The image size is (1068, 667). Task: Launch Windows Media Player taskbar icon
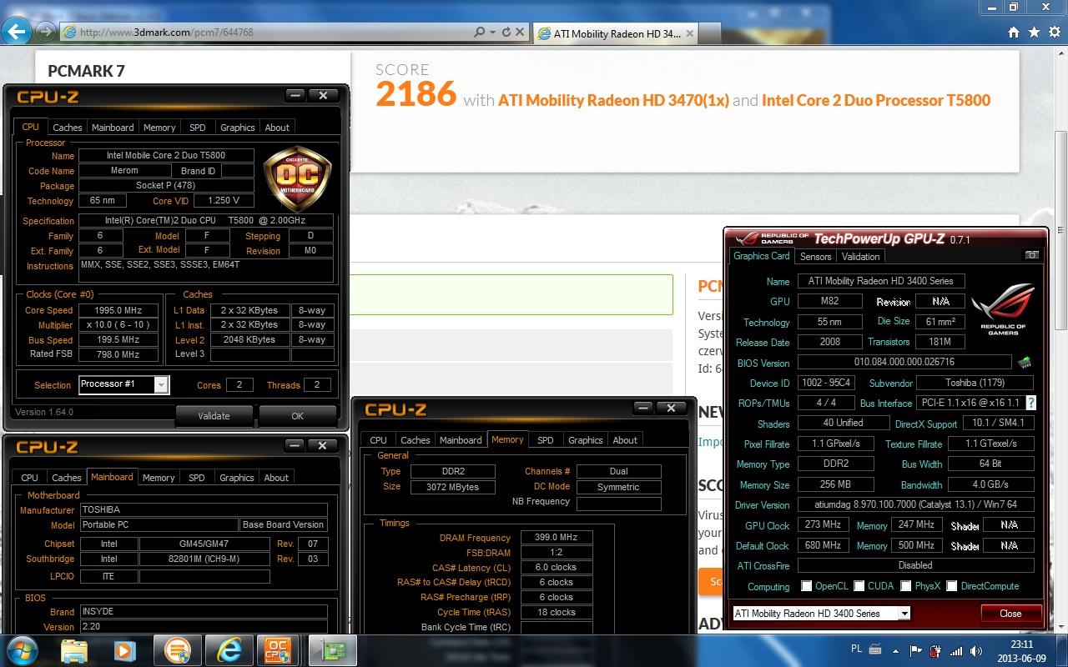[x=123, y=650]
